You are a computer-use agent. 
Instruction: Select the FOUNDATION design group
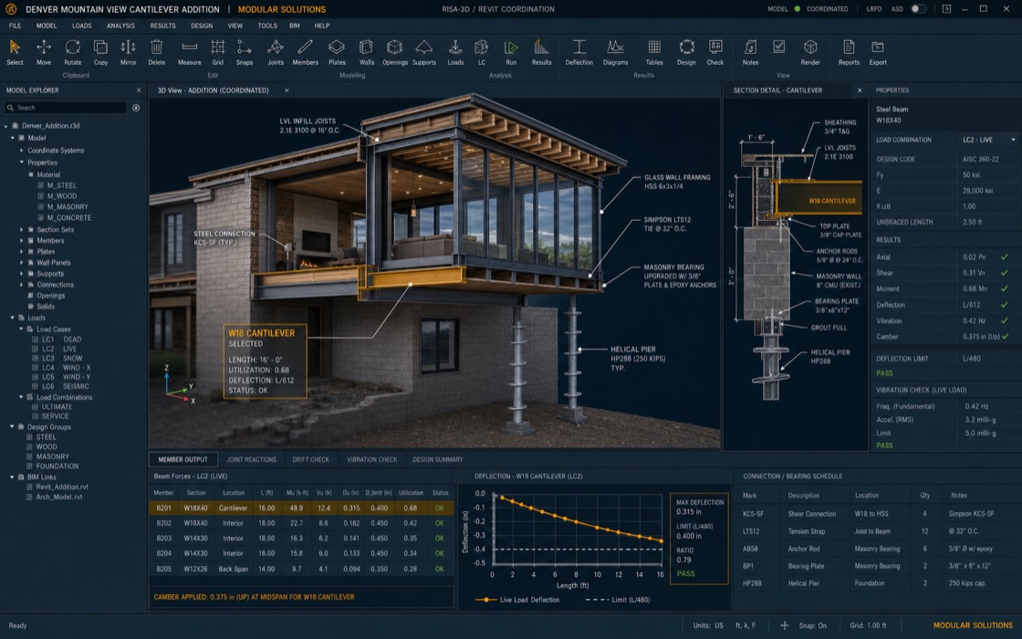click(x=52, y=466)
